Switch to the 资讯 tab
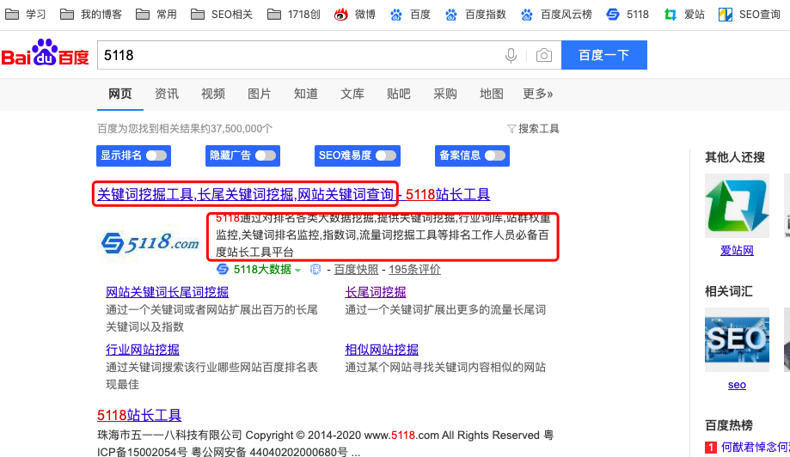Image resolution: width=790 pixels, height=457 pixels. pos(166,94)
